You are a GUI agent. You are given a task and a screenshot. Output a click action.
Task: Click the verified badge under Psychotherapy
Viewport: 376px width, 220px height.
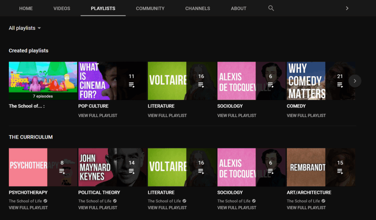click(x=45, y=201)
